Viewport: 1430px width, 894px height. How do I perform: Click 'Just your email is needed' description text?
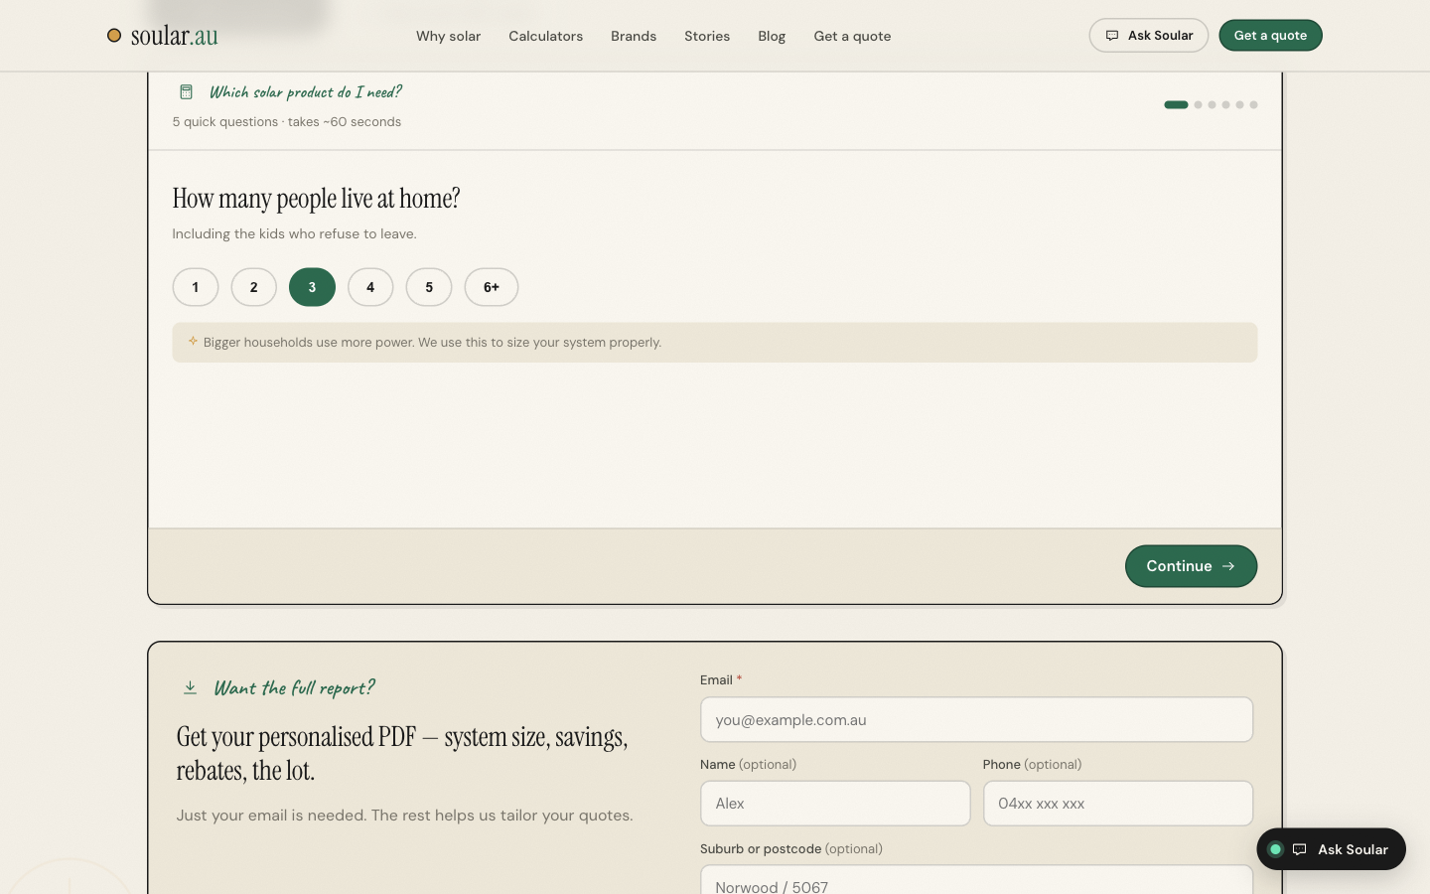pyautogui.click(x=404, y=816)
